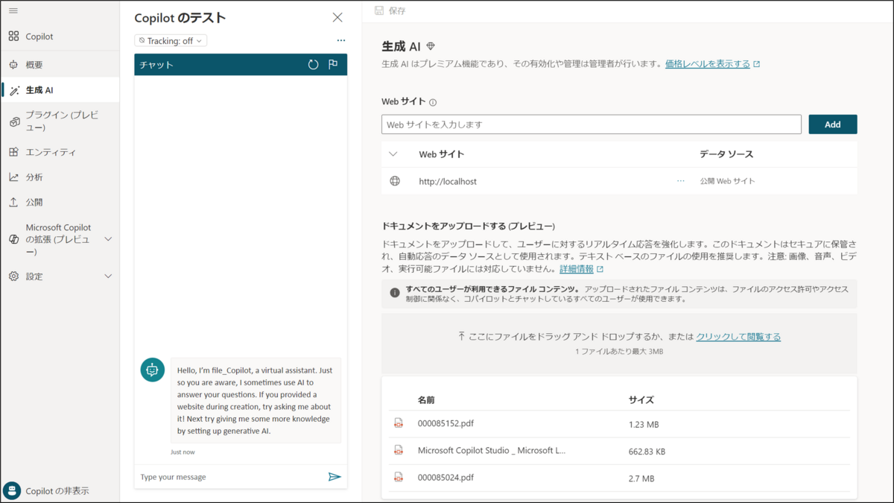Restart the chat conversation with refresh icon
This screenshot has width=894, height=503.
click(313, 65)
